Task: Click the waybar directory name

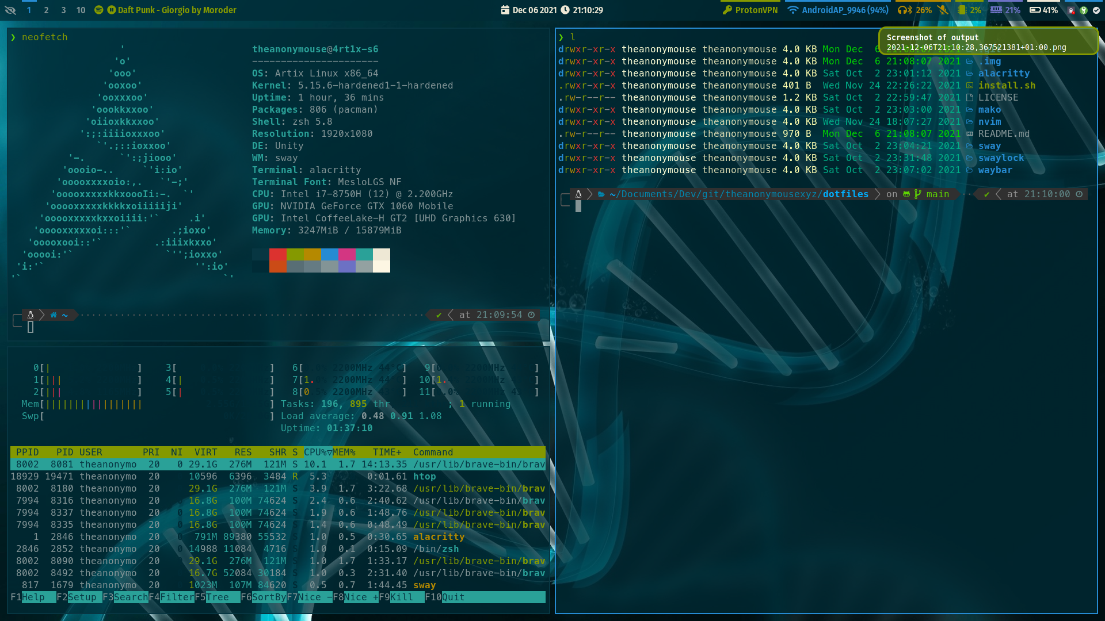Action: click(x=996, y=170)
